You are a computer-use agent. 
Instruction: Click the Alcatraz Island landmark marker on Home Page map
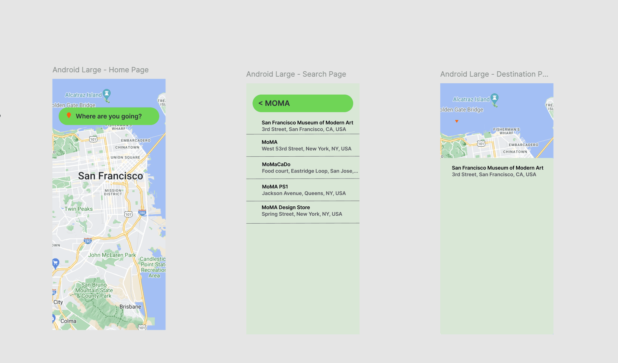pyautogui.click(x=107, y=95)
